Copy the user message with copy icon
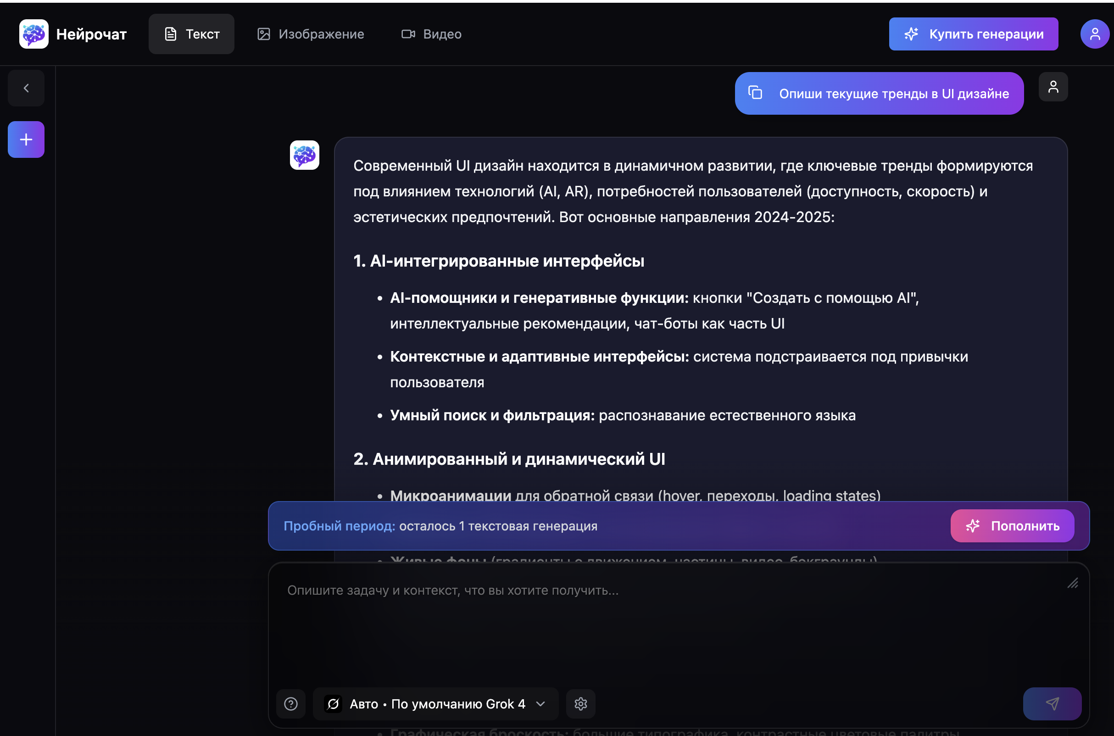The width and height of the screenshot is (1114, 736). pos(755,93)
